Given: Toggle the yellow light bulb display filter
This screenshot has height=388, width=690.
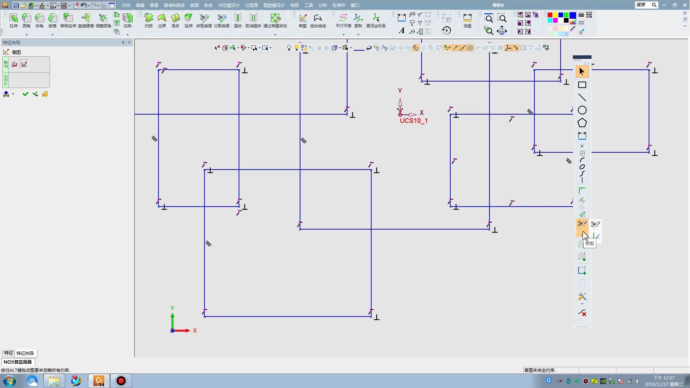Looking at the screenshot, I should [x=296, y=48].
